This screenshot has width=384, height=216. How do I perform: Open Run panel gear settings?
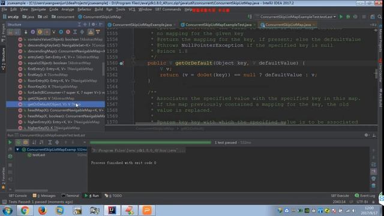click(366, 135)
